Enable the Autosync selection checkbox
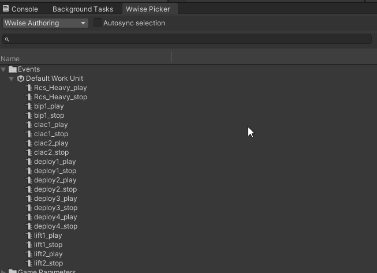This screenshot has height=273, width=377. pyautogui.click(x=98, y=23)
